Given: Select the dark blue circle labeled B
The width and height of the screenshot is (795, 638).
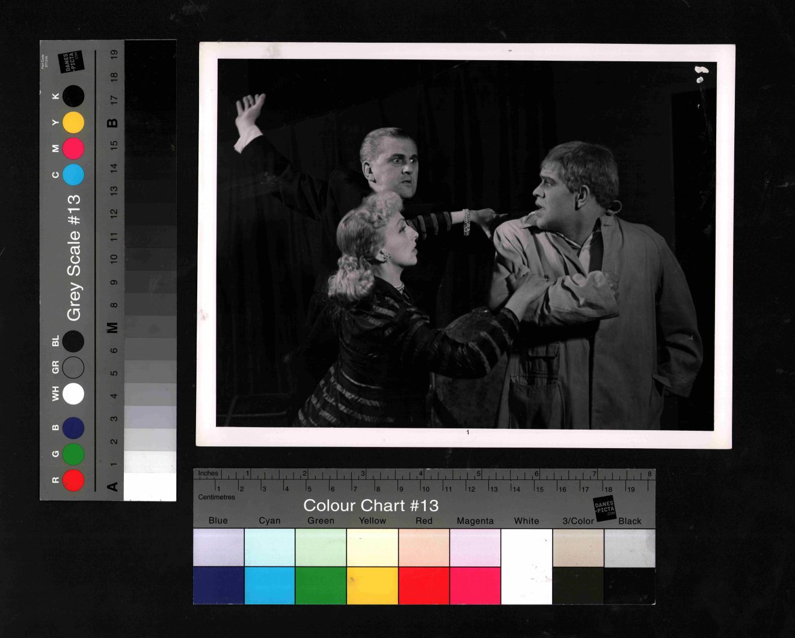Looking at the screenshot, I should 73,428.
